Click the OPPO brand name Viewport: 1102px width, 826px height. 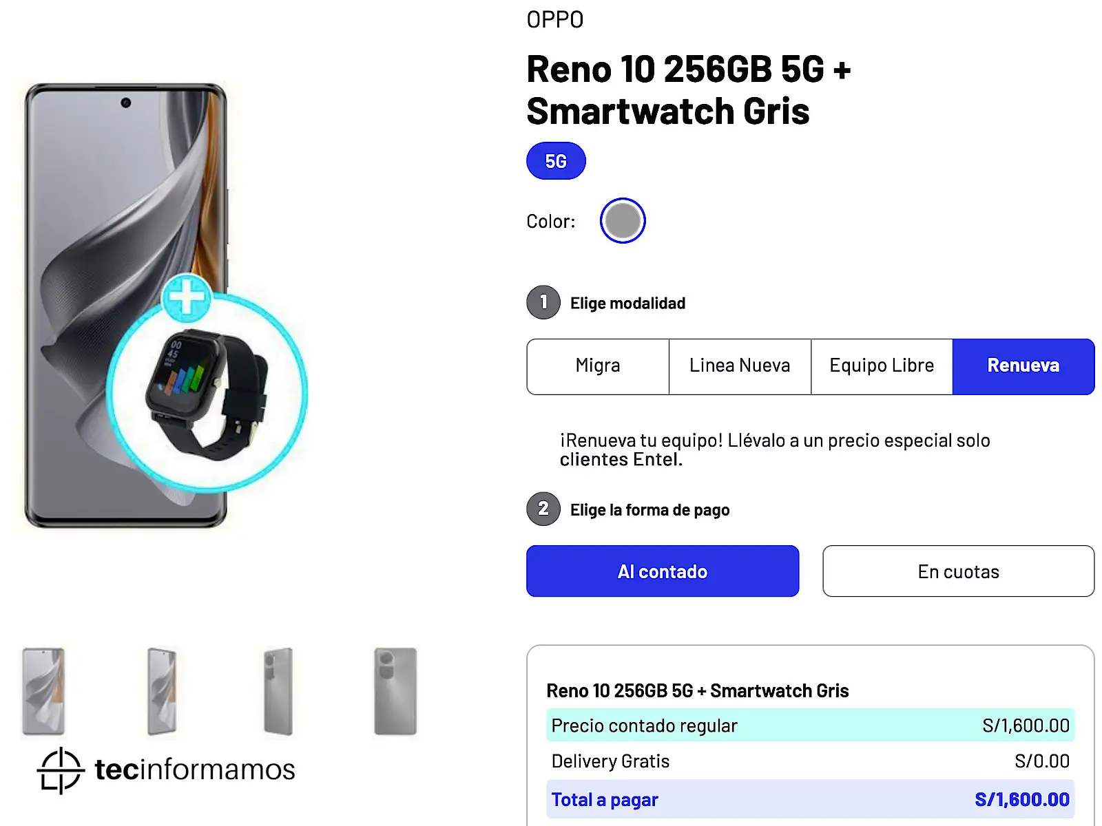[x=554, y=20]
